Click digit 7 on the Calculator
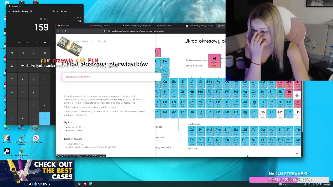 coord(12,79)
